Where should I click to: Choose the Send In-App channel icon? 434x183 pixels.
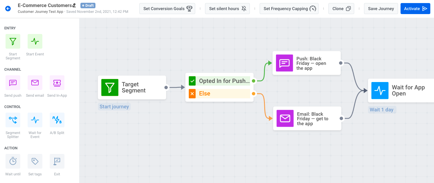pos(57,83)
